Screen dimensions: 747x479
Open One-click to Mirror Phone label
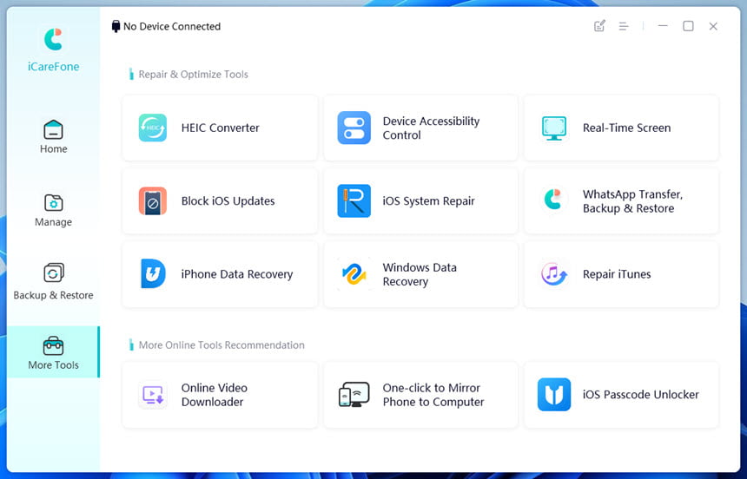[x=433, y=395]
